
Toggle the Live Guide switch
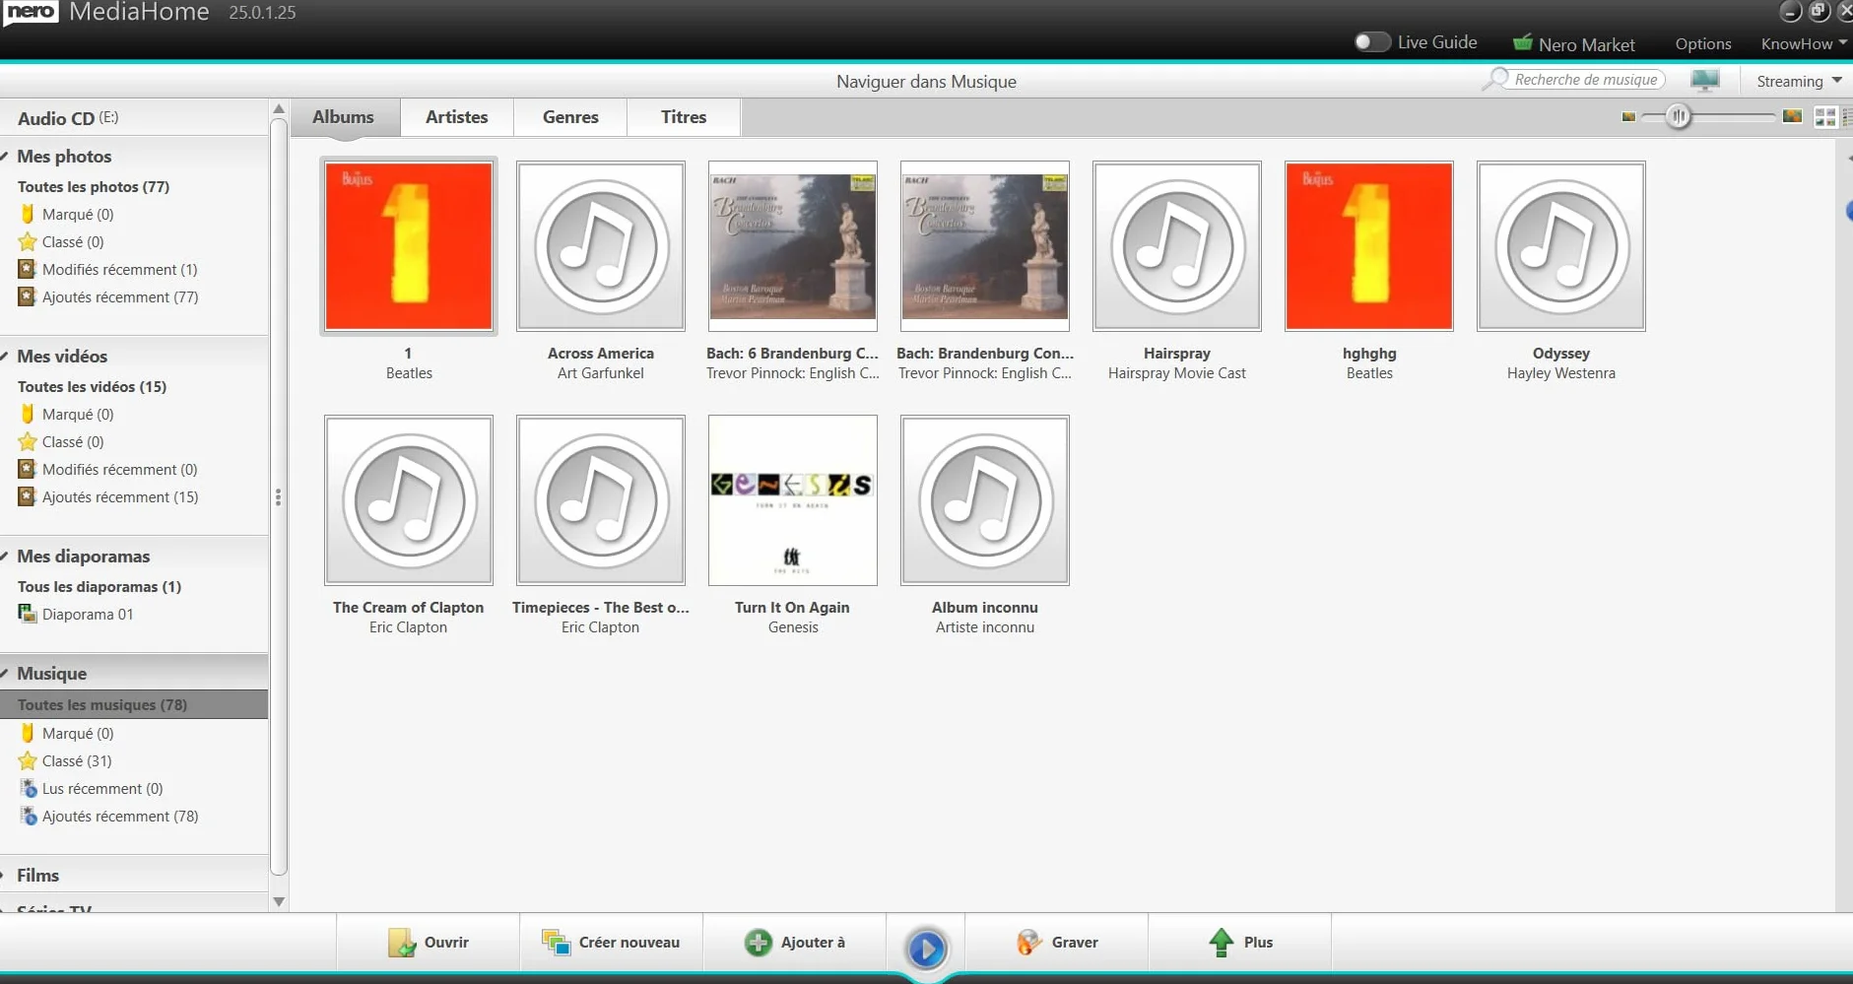[1371, 42]
